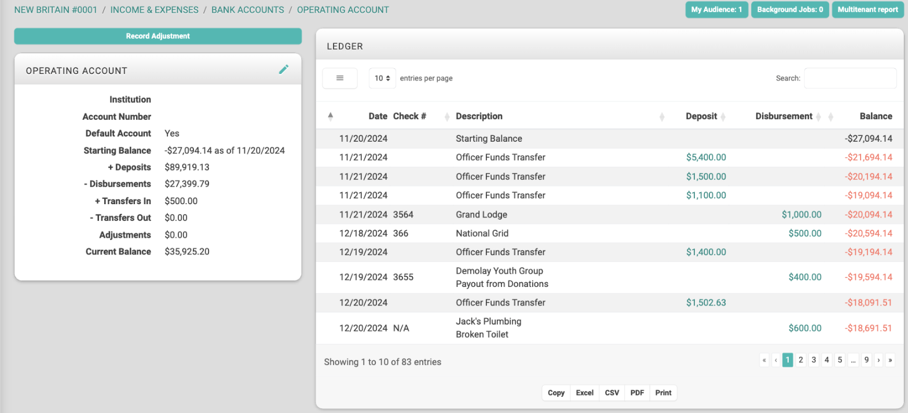Click the $1,500.00 deposit amount
The image size is (908, 413).
pos(706,176)
